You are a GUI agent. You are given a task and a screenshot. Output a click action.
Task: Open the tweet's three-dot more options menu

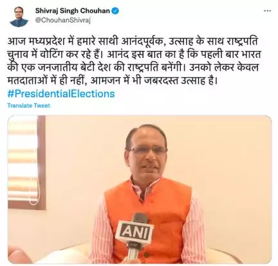click(x=267, y=11)
